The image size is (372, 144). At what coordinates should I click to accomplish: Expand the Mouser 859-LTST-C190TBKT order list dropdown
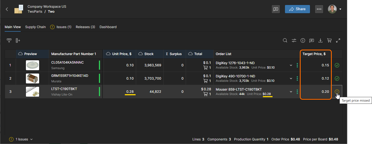[x=291, y=92]
